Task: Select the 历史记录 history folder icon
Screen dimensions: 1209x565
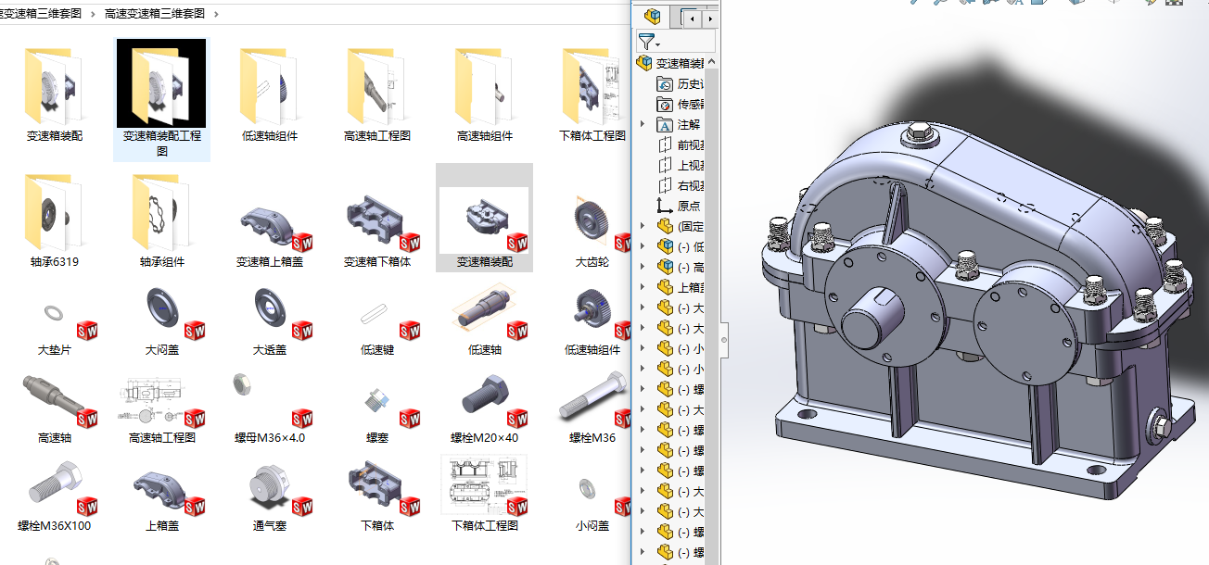Action: click(x=665, y=84)
